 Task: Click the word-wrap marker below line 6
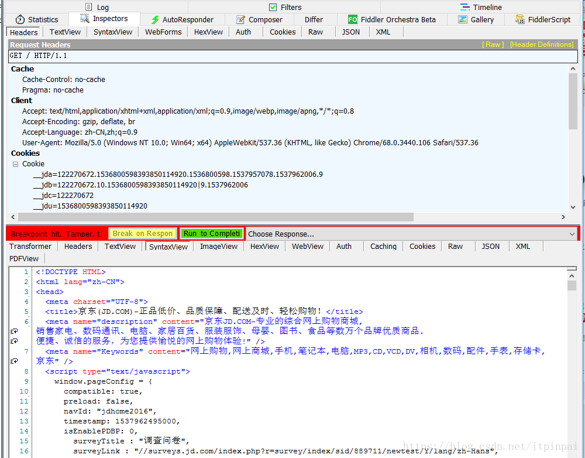tap(14, 331)
